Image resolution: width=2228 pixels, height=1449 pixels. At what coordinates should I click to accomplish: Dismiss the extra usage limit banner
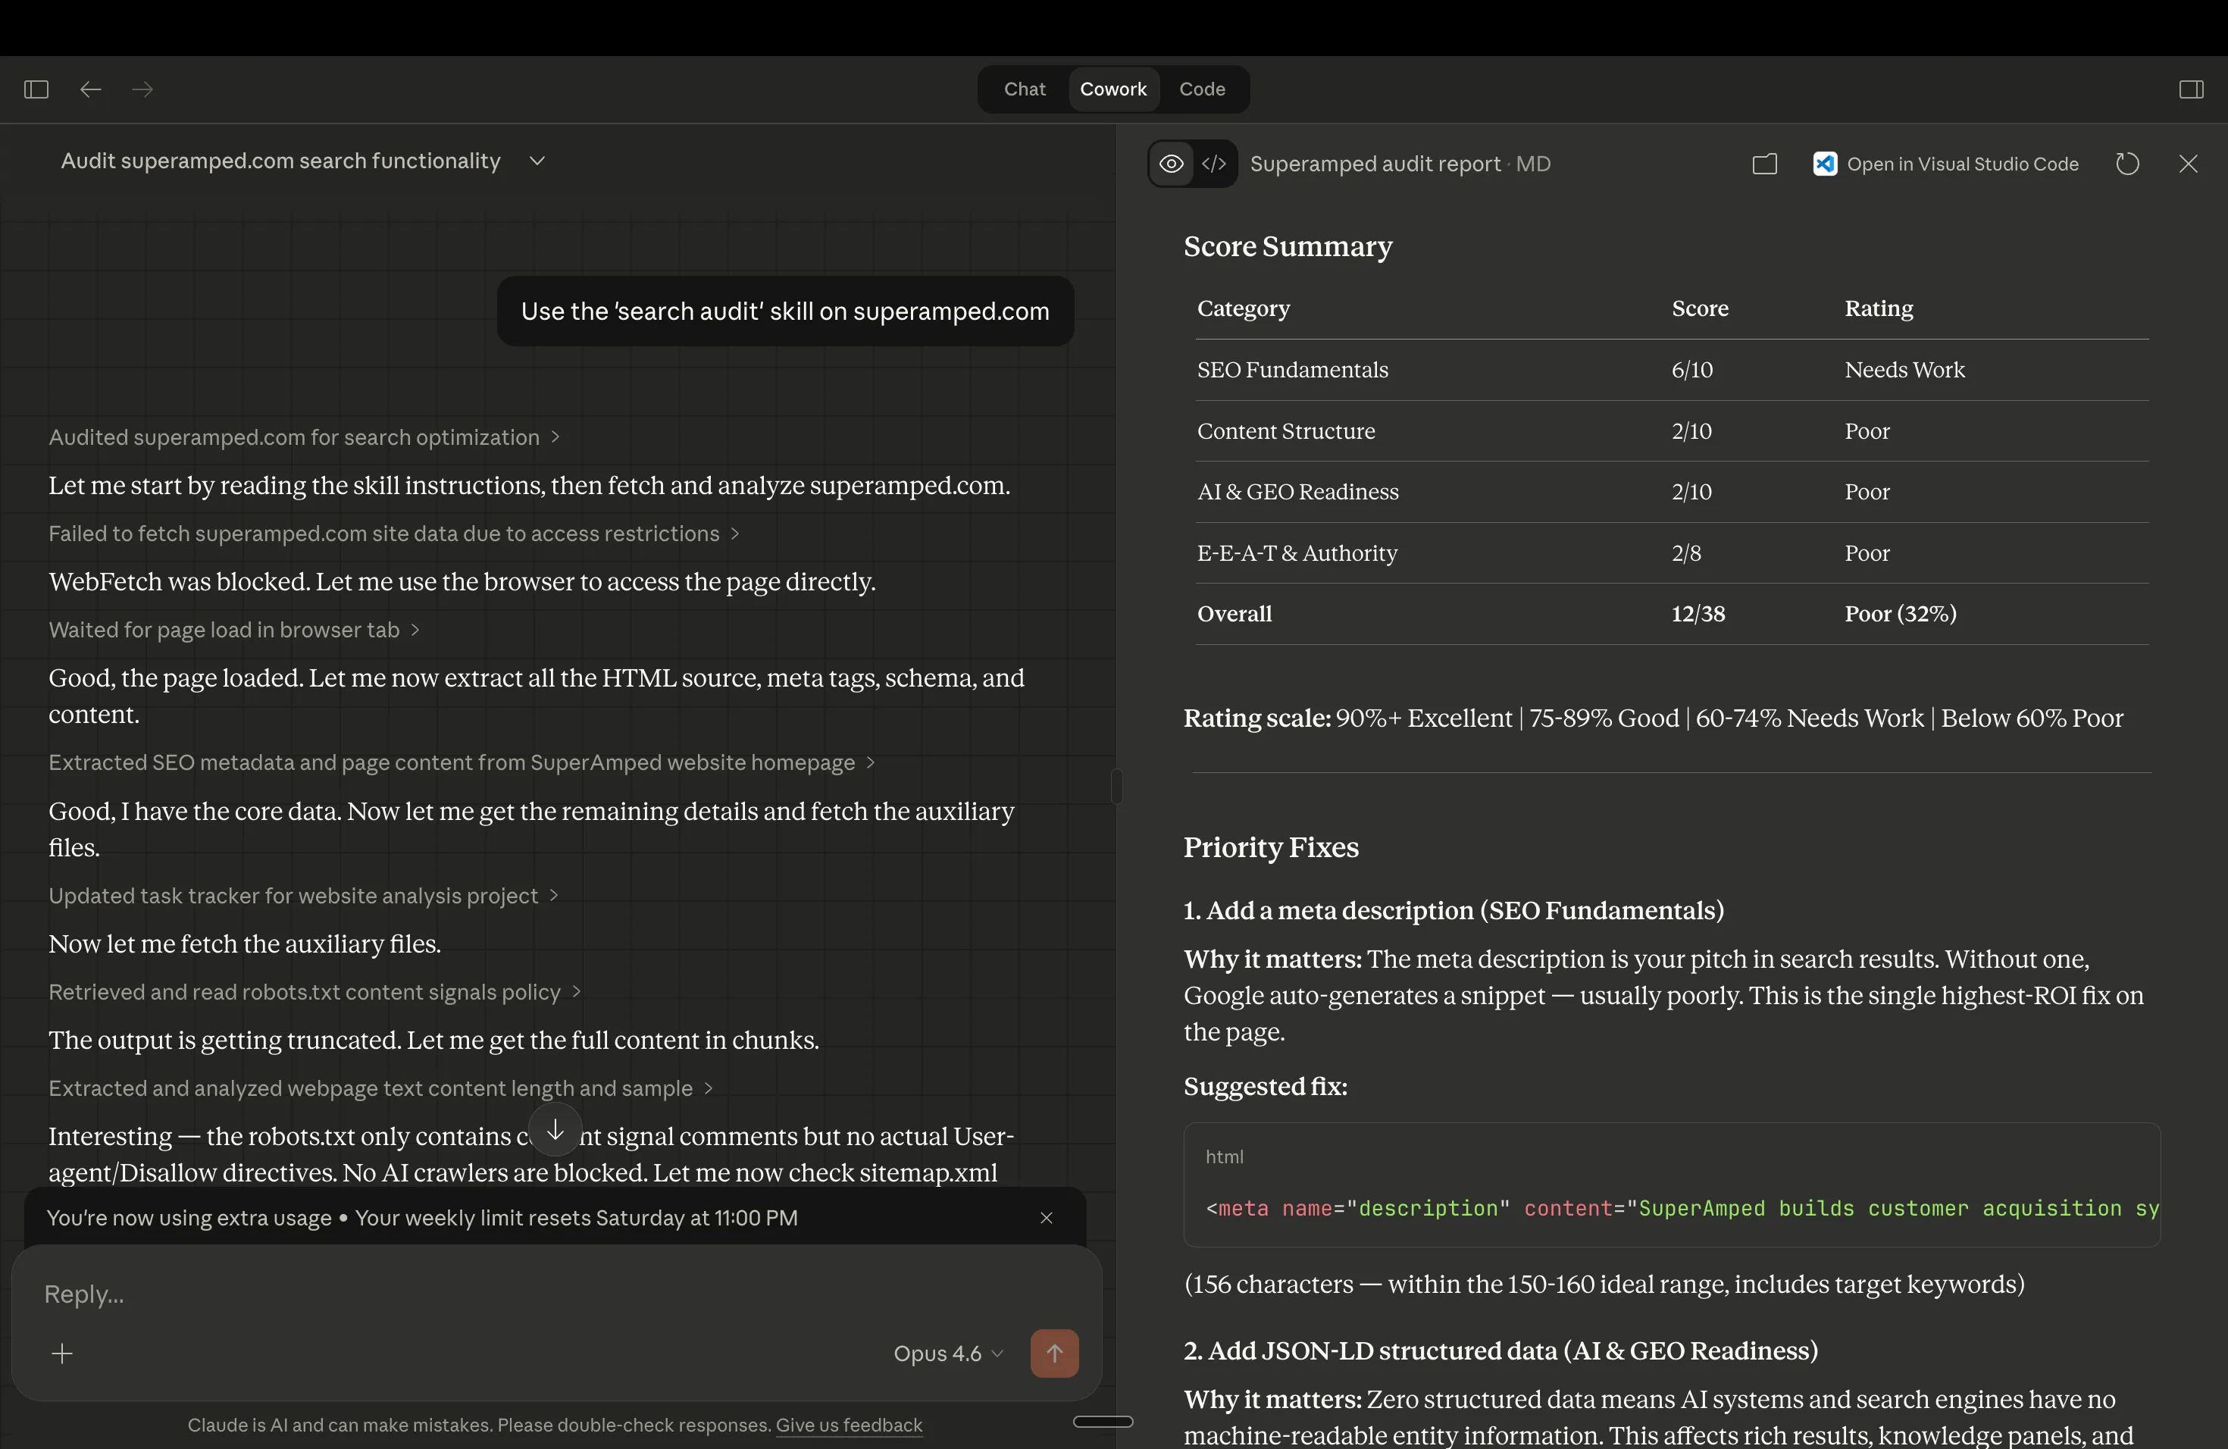pos(1046,1218)
